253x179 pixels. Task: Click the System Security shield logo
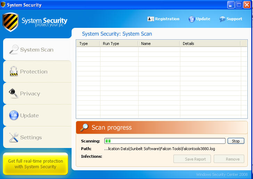click(x=10, y=22)
